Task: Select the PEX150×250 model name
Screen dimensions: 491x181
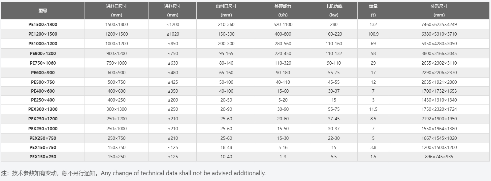Action: tap(43, 157)
